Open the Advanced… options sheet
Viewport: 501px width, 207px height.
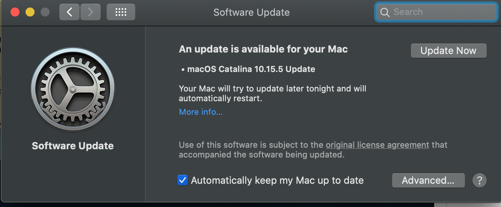(x=428, y=180)
